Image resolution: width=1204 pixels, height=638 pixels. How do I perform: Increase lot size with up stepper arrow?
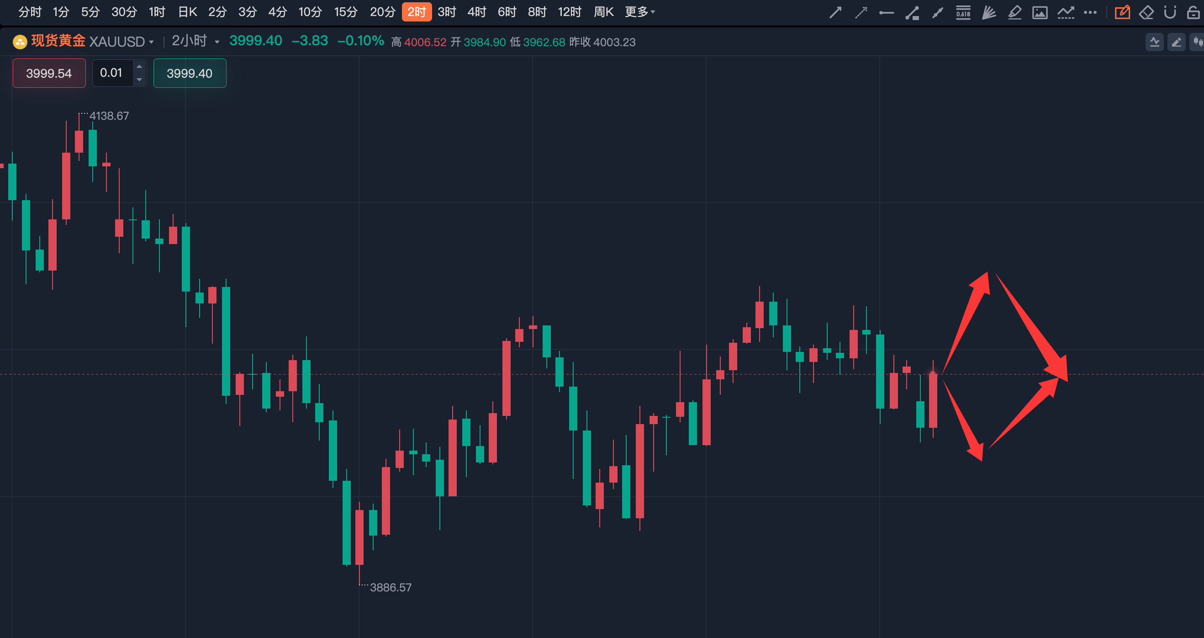(139, 66)
